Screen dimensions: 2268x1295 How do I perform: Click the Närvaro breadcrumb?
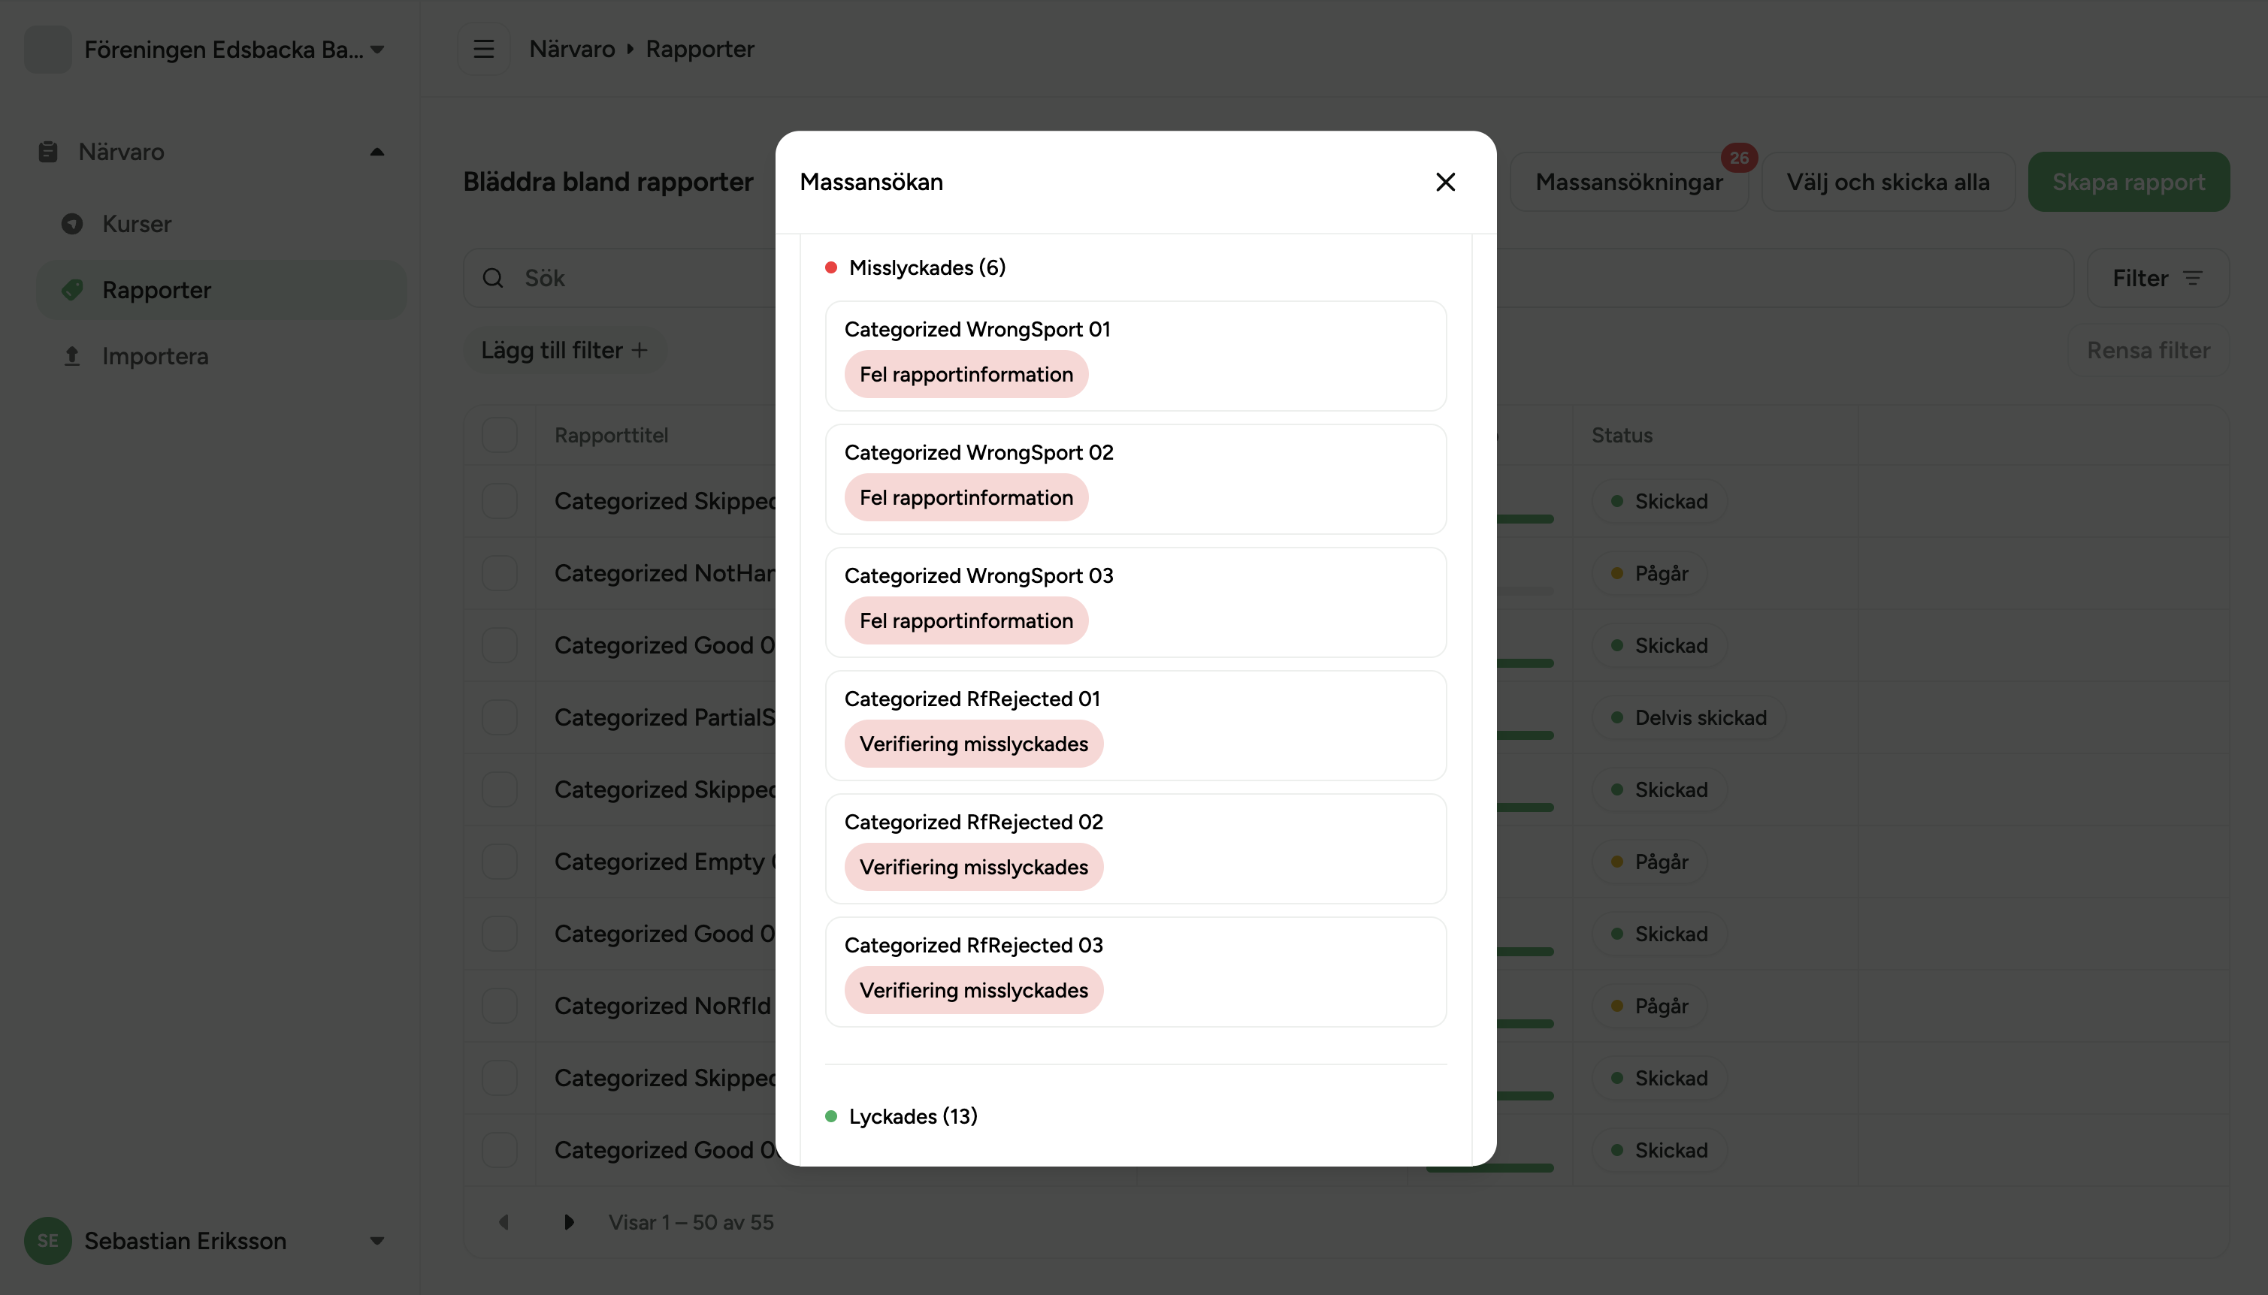(x=572, y=49)
